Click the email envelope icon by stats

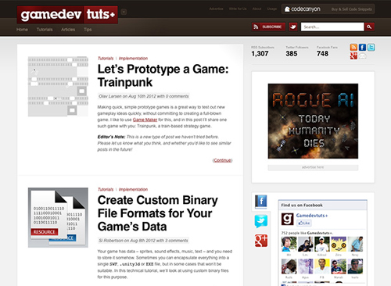point(363,55)
